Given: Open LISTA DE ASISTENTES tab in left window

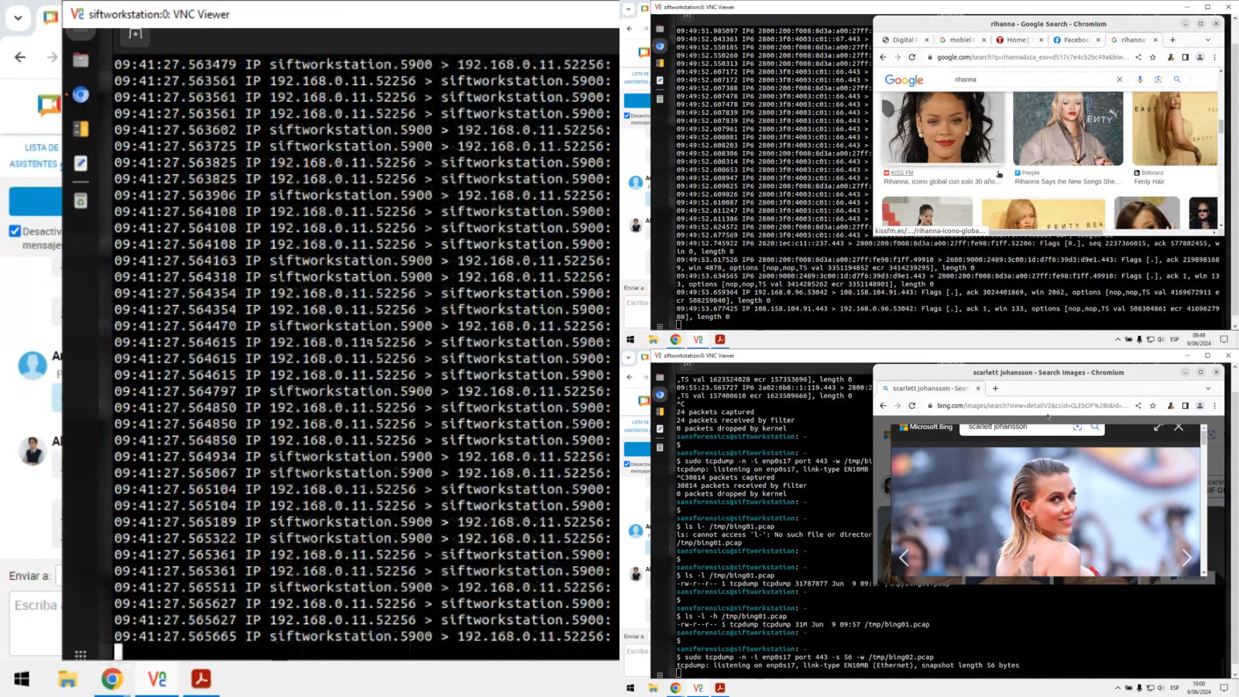Looking at the screenshot, I should click(x=34, y=156).
